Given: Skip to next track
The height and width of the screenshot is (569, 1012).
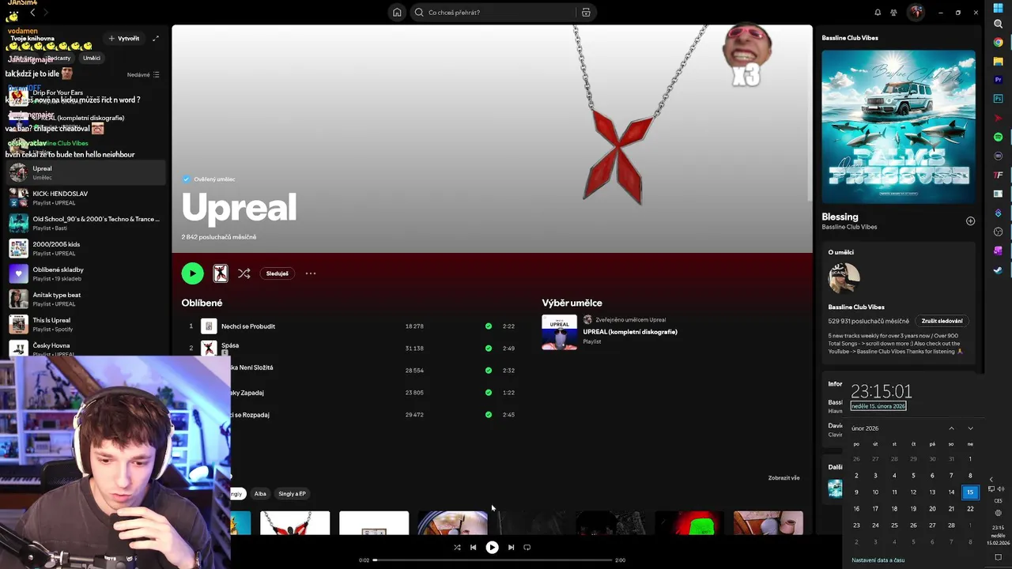Looking at the screenshot, I should coord(511,547).
